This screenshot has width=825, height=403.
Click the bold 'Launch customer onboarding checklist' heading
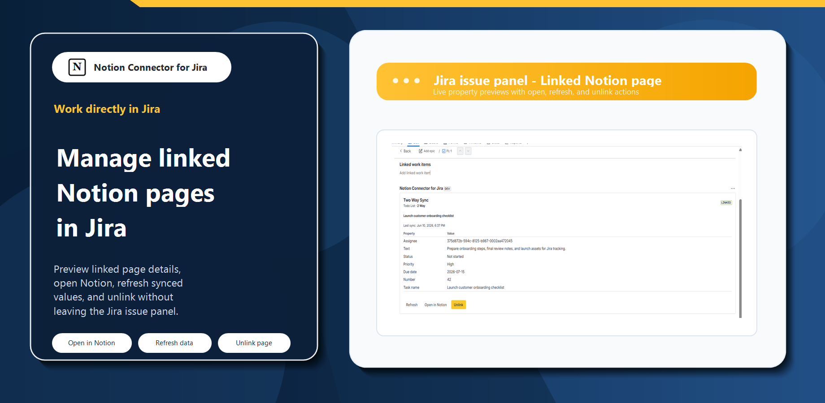428,216
